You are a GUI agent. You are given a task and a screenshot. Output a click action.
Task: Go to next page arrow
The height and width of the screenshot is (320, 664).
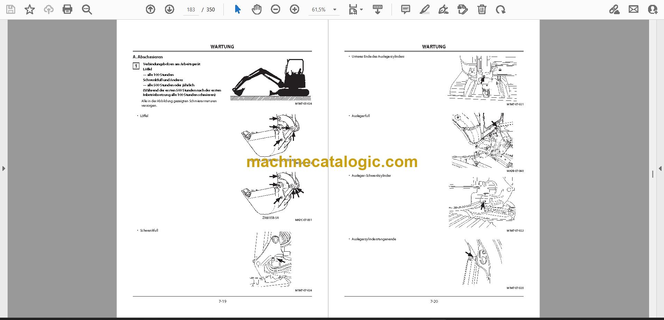(169, 9)
